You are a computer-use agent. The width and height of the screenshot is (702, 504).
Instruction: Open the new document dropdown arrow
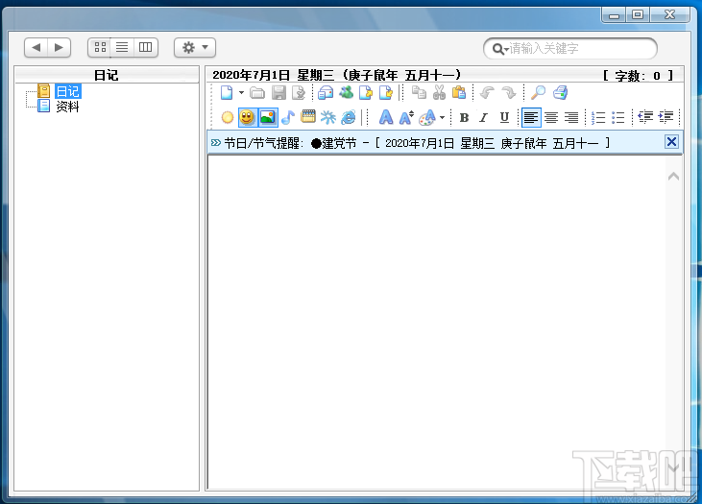(x=241, y=93)
